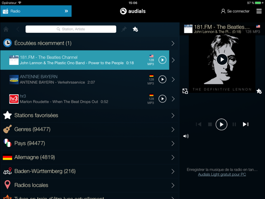Expand Baden-Württemberg chevron arrow

(x=173, y=172)
